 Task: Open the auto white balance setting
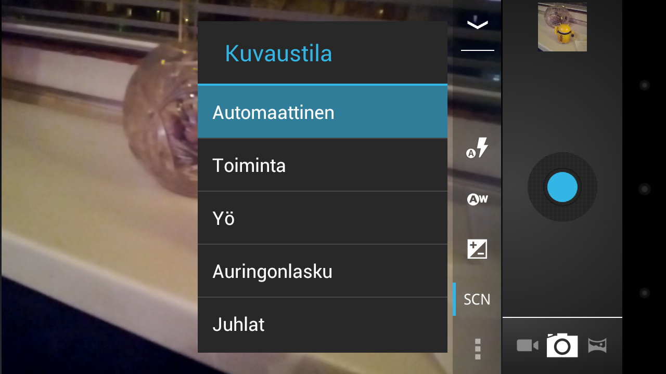pos(477,199)
